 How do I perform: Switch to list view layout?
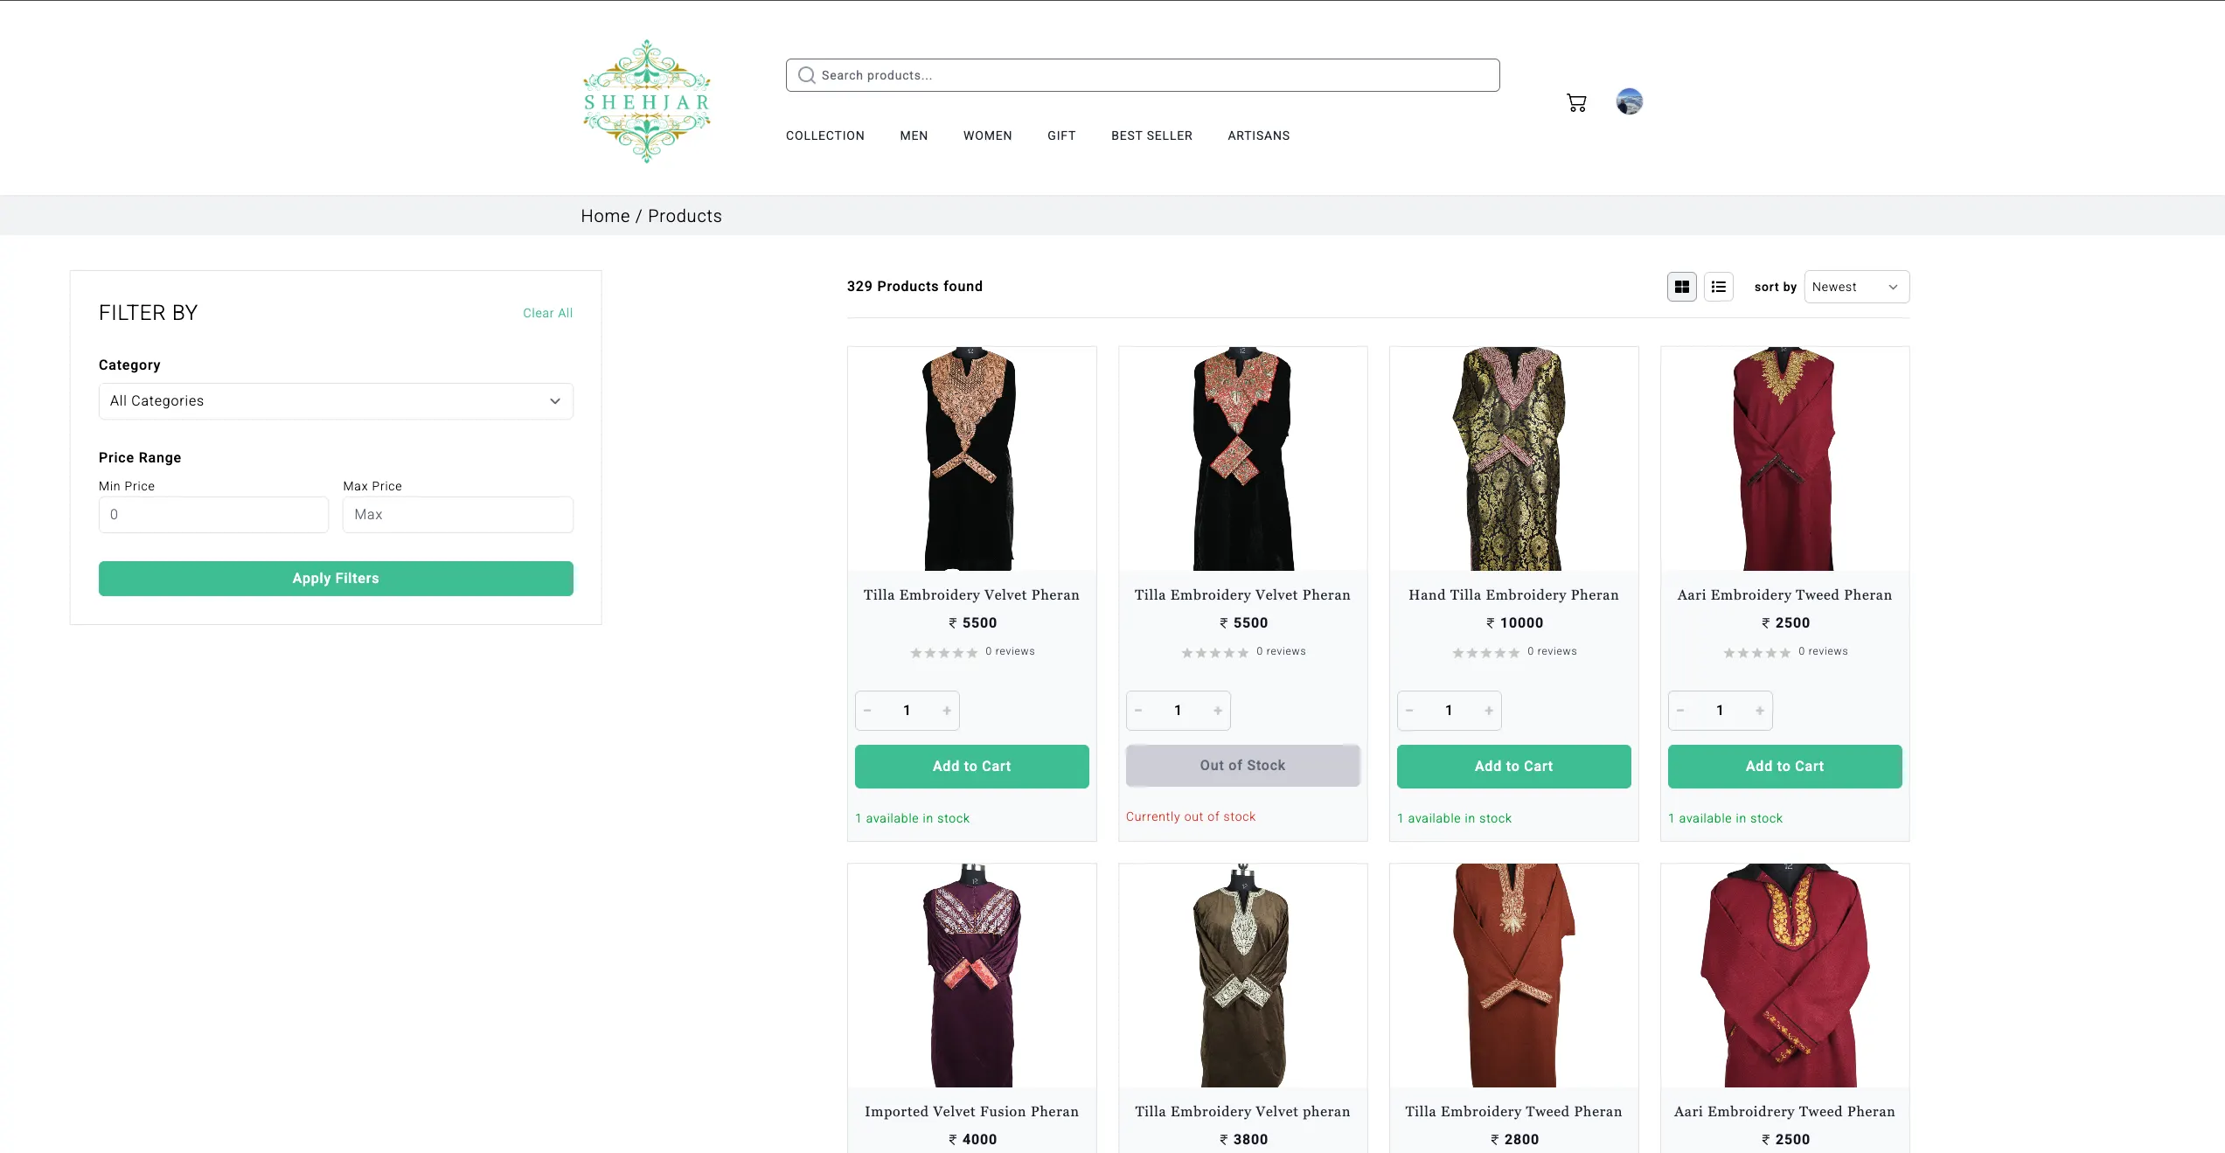1719,286
